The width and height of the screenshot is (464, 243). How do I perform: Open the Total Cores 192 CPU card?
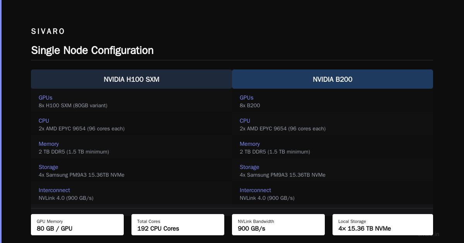(178, 224)
